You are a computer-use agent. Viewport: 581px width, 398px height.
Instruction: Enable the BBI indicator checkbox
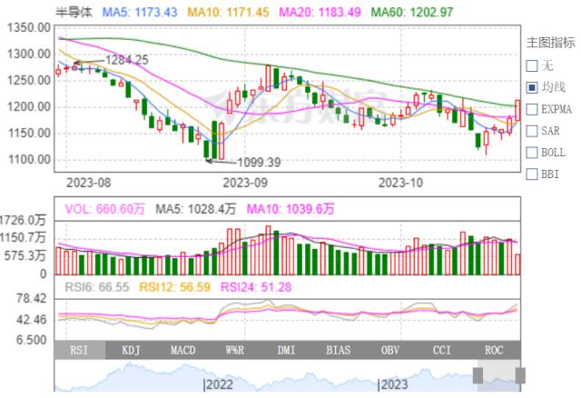[x=532, y=174]
